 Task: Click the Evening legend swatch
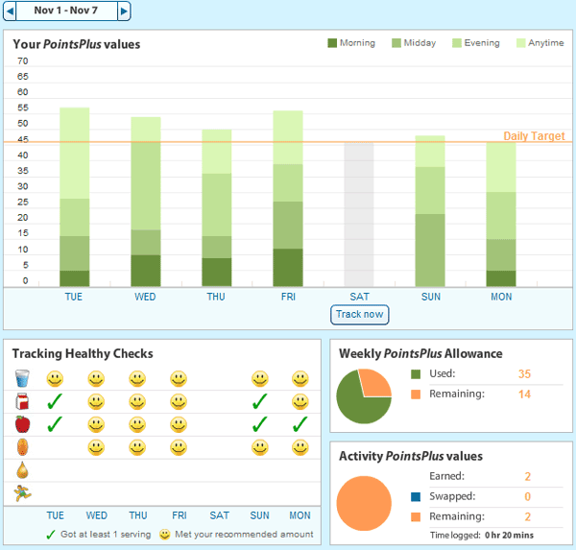(x=457, y=43)
